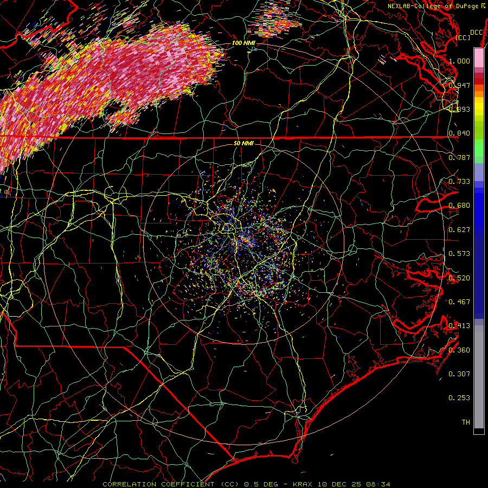The image size is (488, 488).
Task: Pick the yellow segment of the color bar
Action: click(479, 107)
